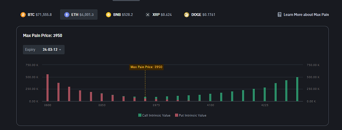Click the red Put Intrinsic Value swatch
This screenshot has height=130, width=342.
tap(177, 115)
